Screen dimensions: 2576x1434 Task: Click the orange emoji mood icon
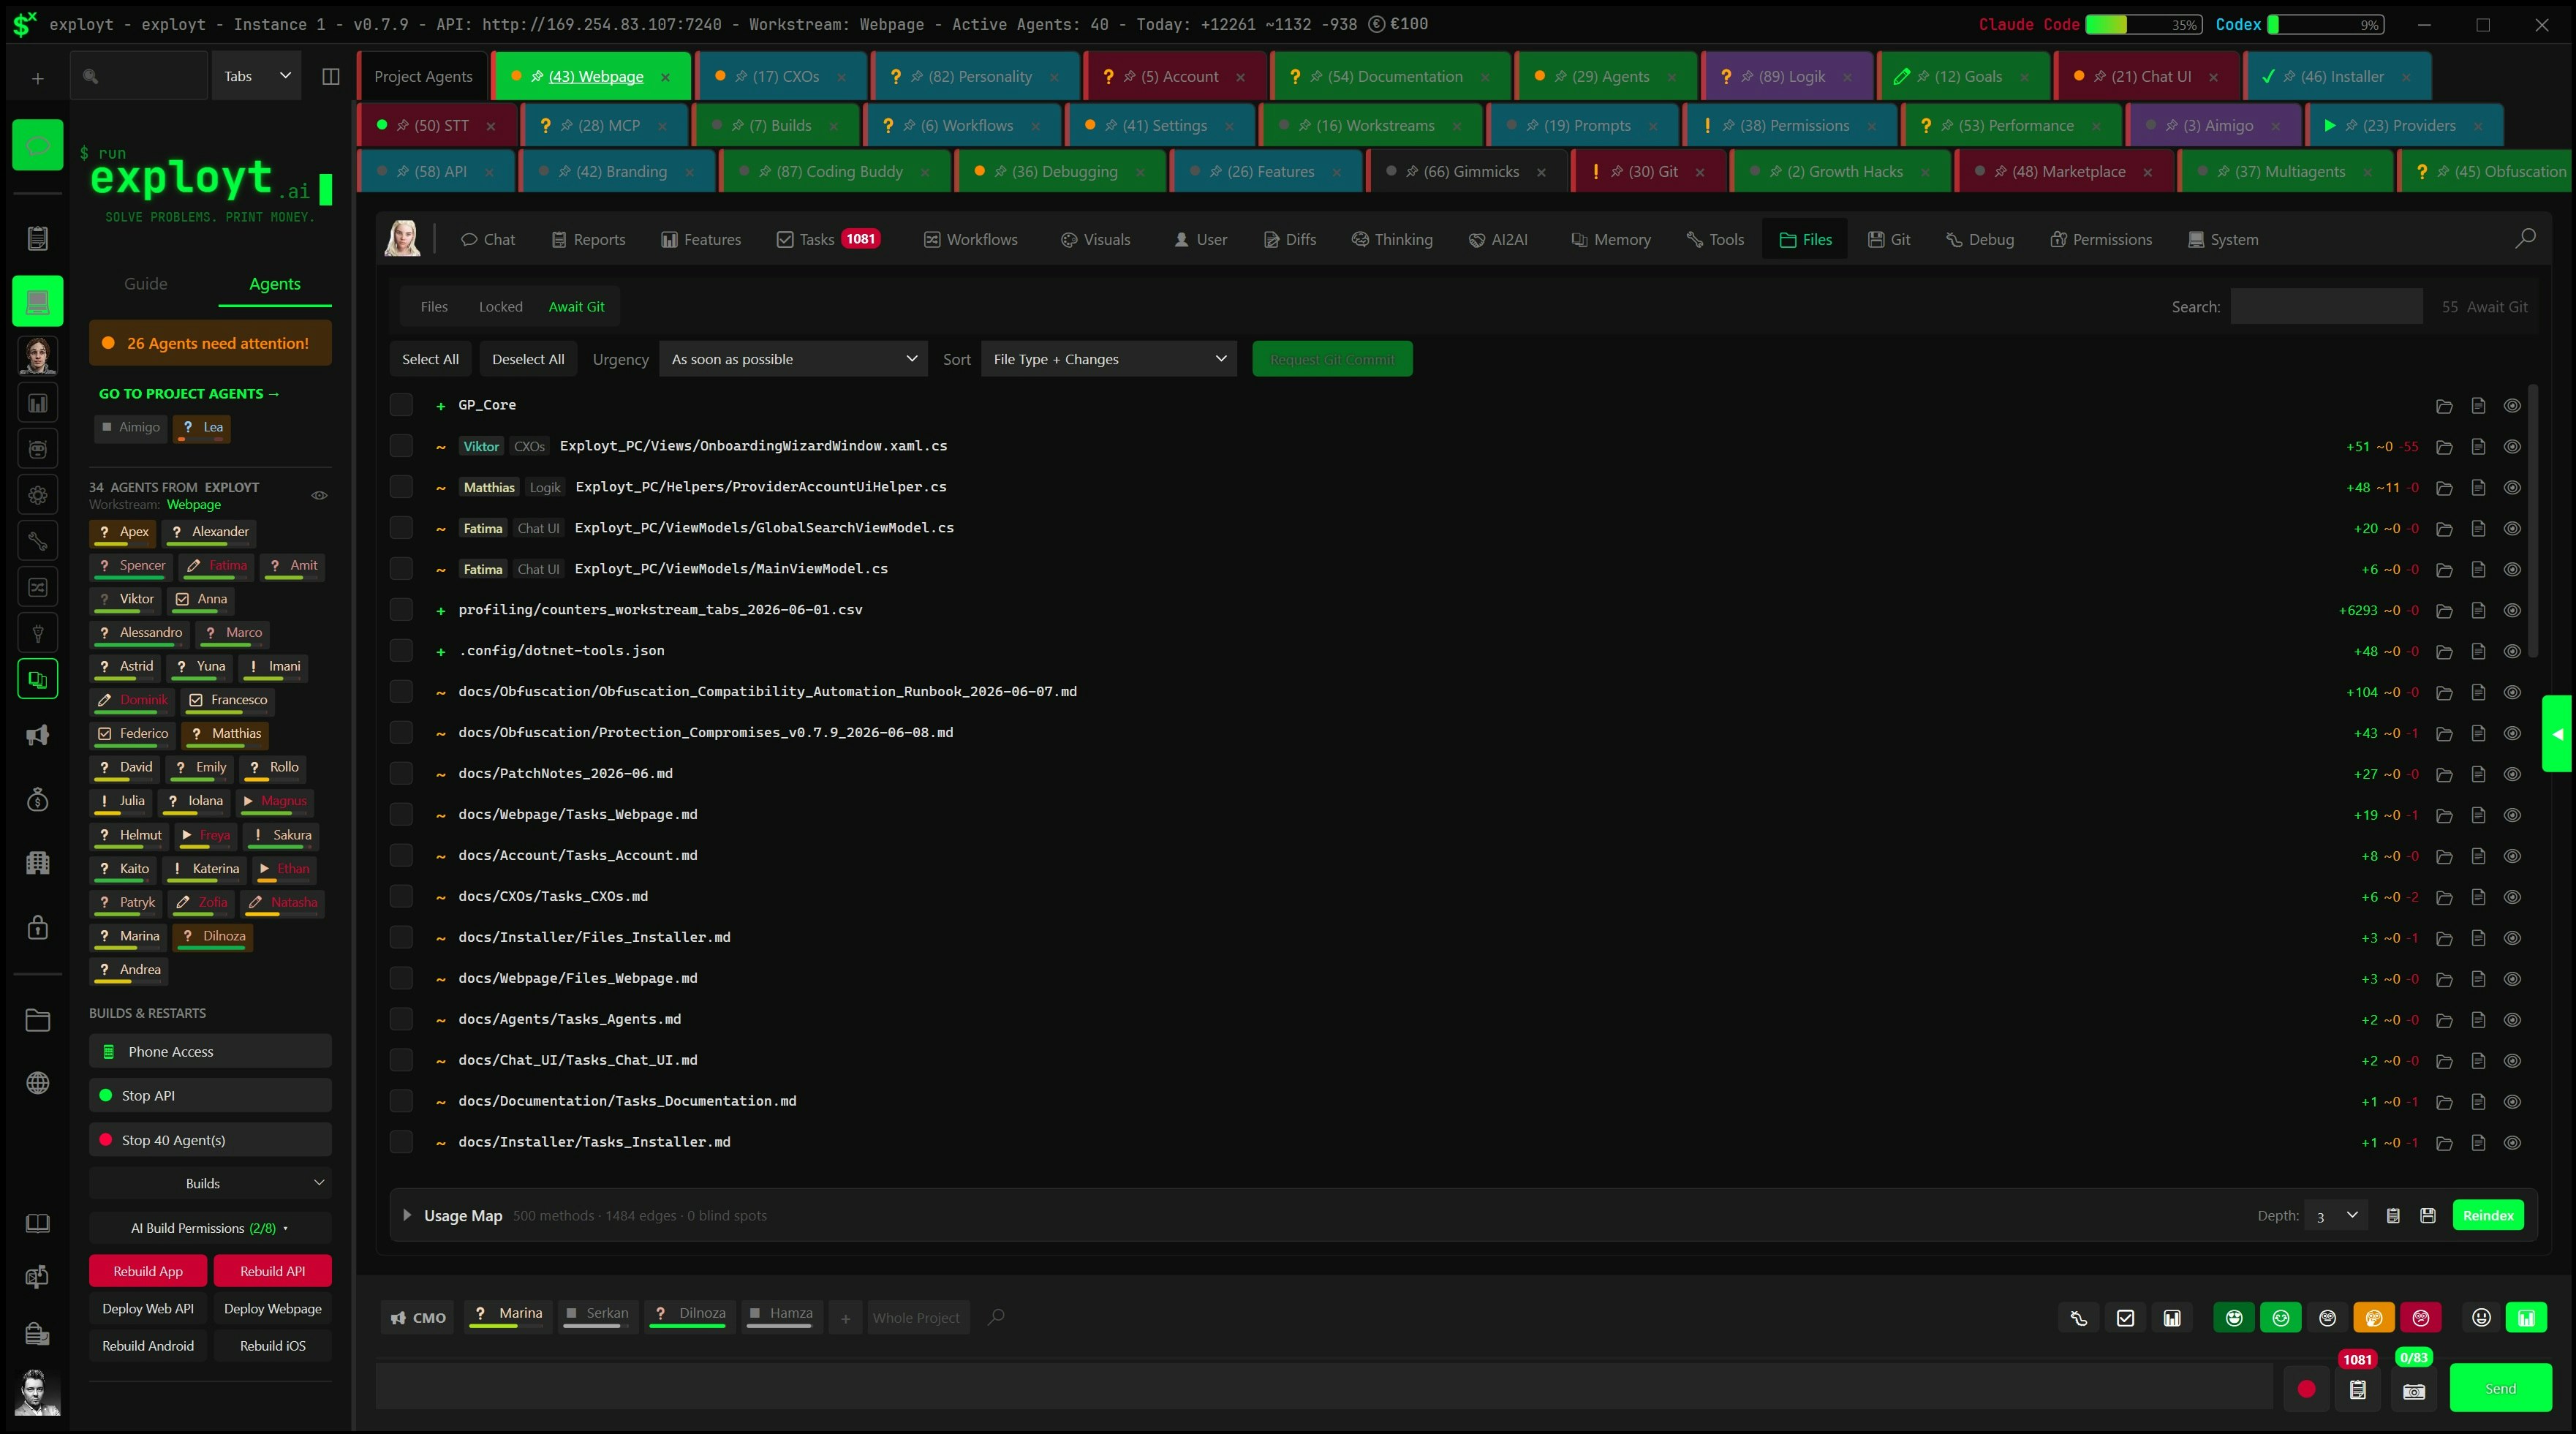(2374, 1318)
